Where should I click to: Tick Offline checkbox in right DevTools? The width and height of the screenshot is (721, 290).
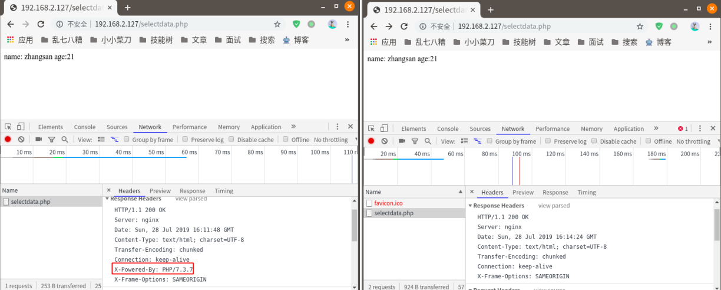coord(649,141)
